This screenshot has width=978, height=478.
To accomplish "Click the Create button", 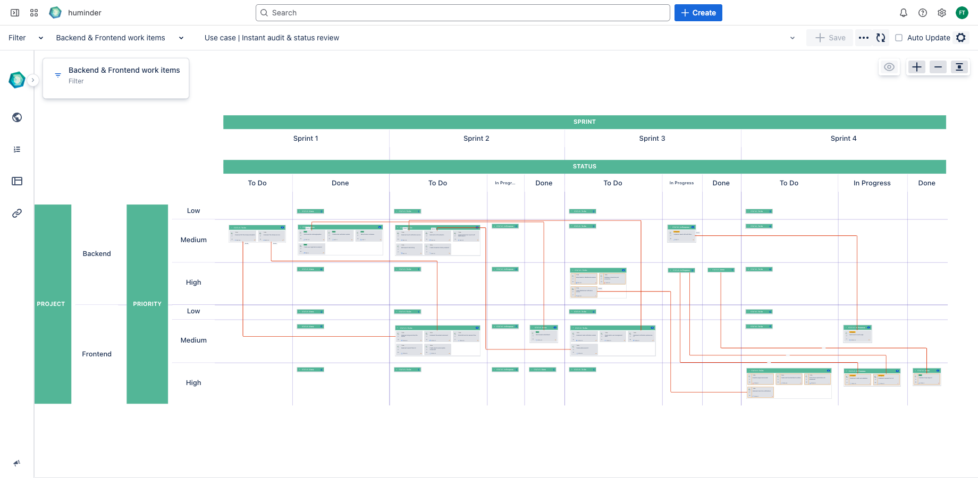I will click(698, 12).
